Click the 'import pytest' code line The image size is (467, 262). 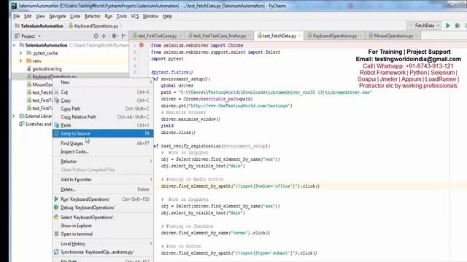pyautogui.click(x=167, y=59)
